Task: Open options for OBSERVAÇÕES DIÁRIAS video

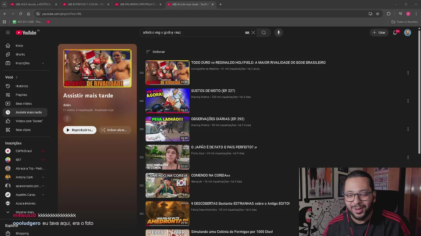Action: 408,129
